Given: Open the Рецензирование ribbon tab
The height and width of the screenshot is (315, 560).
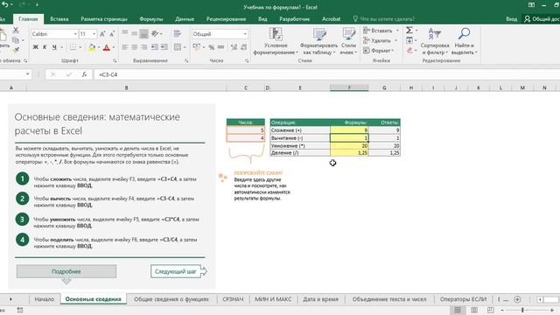Looking at the screenshot, I should 226,19.
